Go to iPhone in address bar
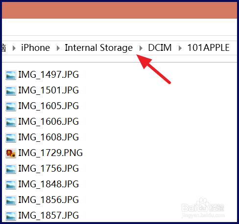This screenshot has height=224, width=239. (35, 48)
